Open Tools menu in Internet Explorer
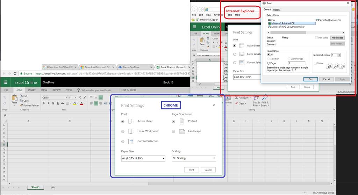The width and height of the screenshot is (358, 195). click(229, 15)
